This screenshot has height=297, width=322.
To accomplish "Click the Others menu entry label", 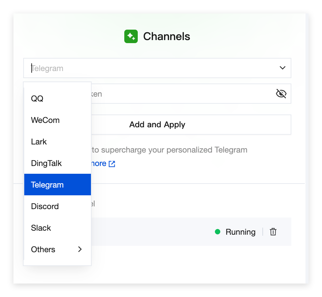I will (43, 250).
